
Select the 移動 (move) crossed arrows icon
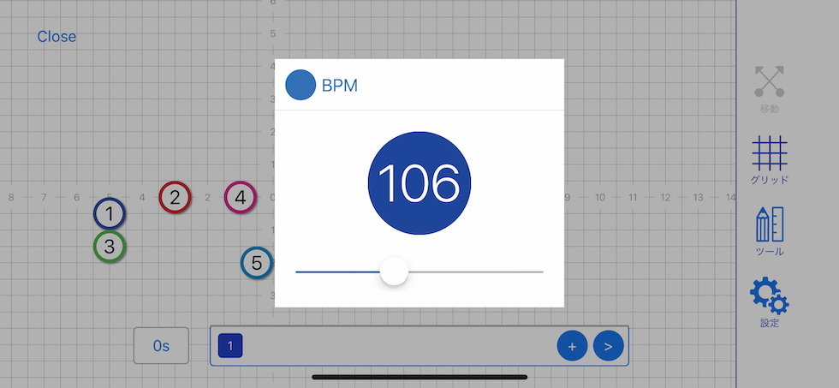(x=770, y=82)
